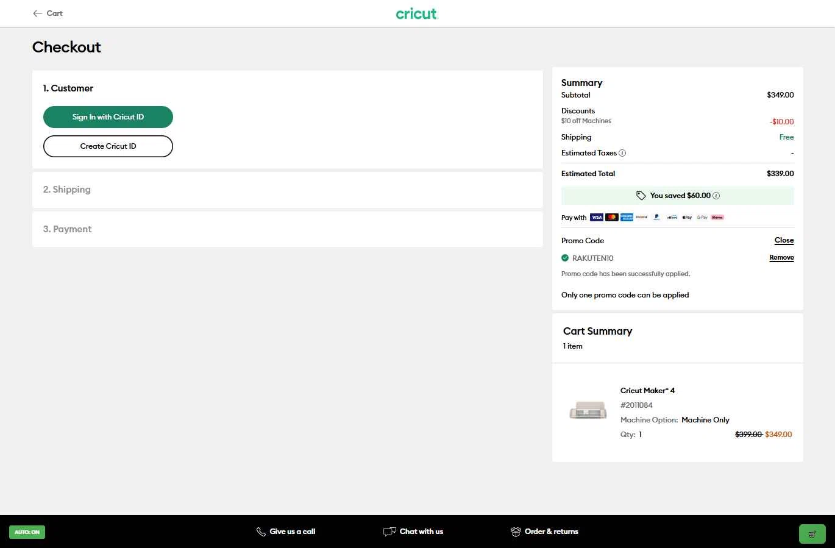This screenshot has height=548, width=835.
Task: Click the Subtotal $349.00 amount
Action: 780,95
